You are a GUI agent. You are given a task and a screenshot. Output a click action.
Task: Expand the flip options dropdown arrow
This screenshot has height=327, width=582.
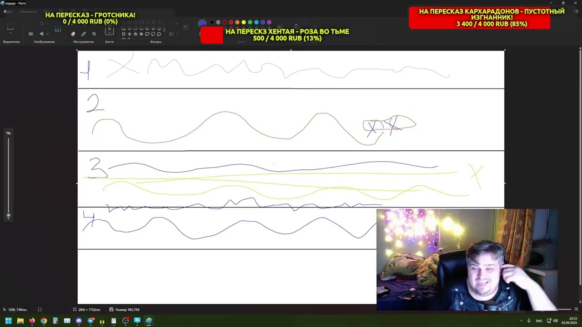[47, 34]
